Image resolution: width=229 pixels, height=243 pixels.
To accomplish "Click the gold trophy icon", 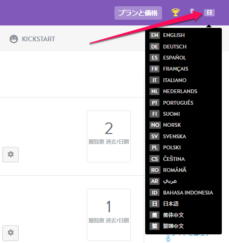I will tap(175, 12).
